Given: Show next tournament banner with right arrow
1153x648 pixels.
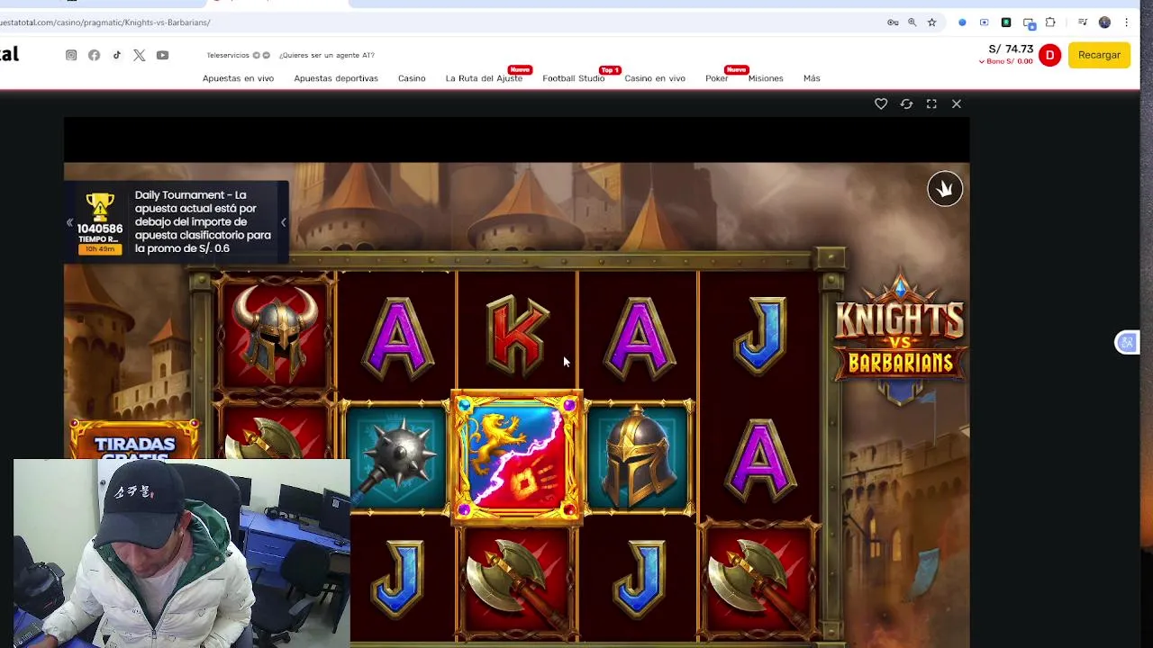Looking at the screenshot, I should (283, 222).
